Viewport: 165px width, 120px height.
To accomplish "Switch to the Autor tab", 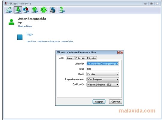I will [70, 58].
